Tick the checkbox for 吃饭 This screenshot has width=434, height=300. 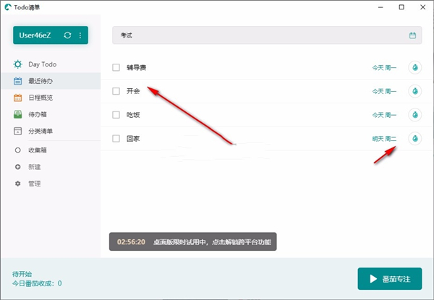point(116,115)
